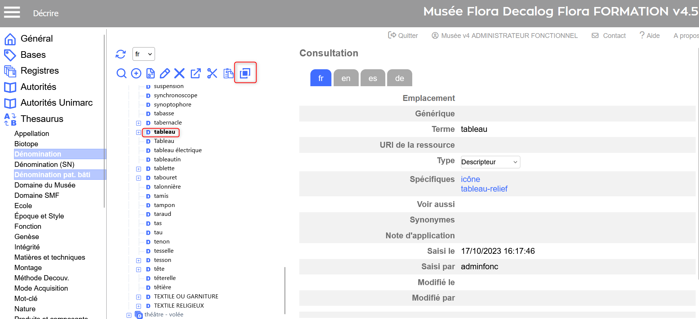Image resolution: width=699 pixels, height=319 pixels.
Task: Open the Type Descripteur dropdown
Action: [x=490, y=162]
